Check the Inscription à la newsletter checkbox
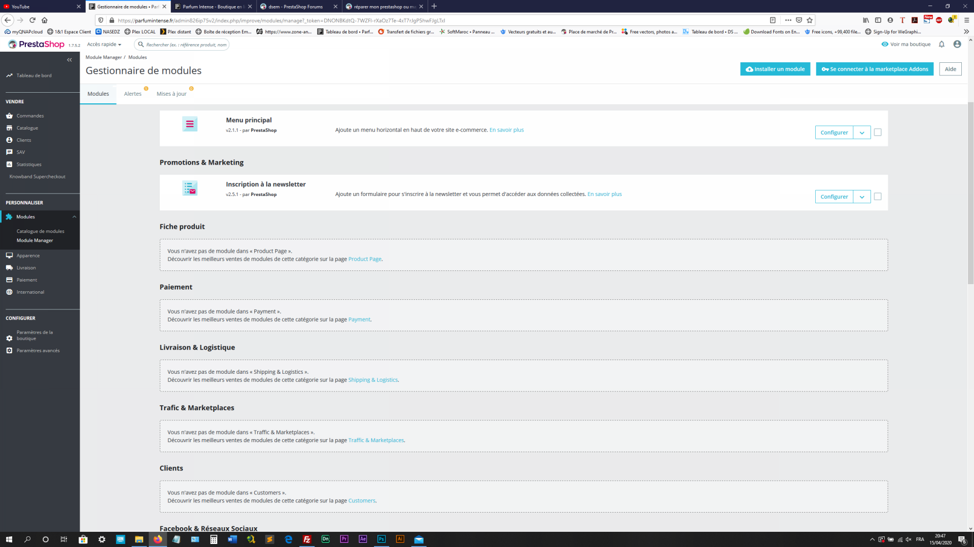 [x=878, y=197]
